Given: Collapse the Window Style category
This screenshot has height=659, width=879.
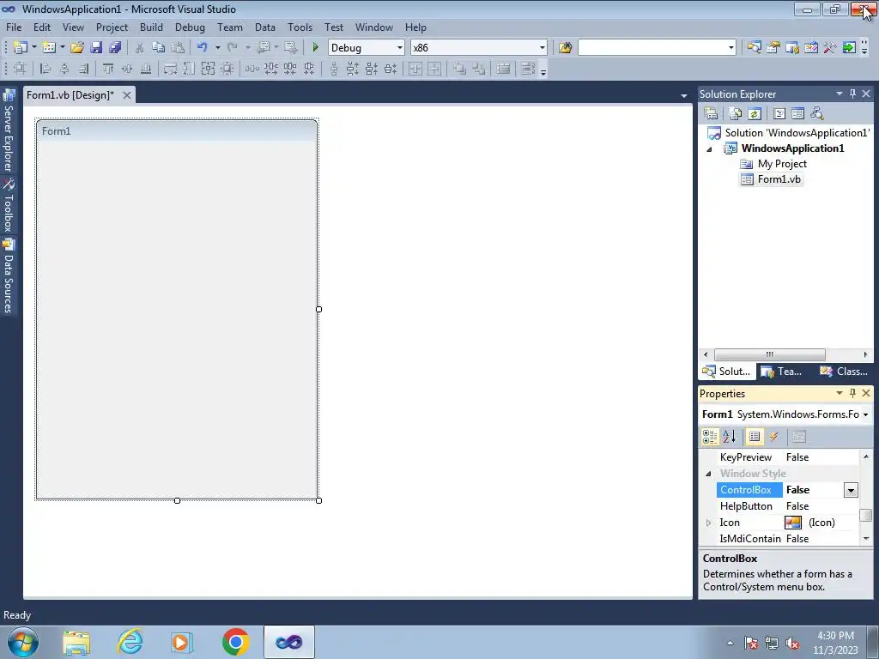Looking at the screenshot, I should [x=708, y=474].
